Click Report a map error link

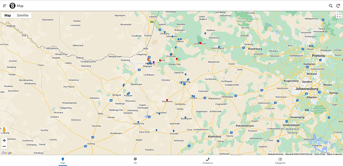click(334, 154)
